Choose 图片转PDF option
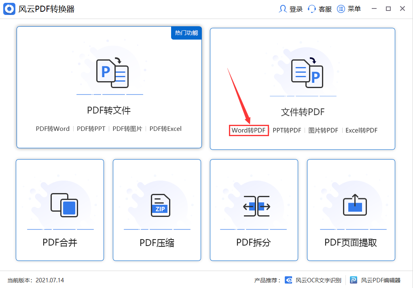This screenshot has width=413, height=288. (x=323, y=130)
